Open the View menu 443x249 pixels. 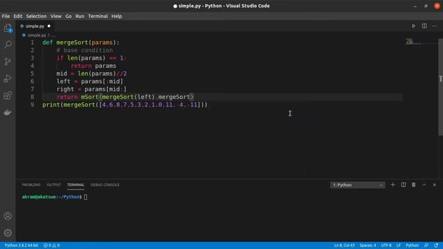[x=56, y=16]
